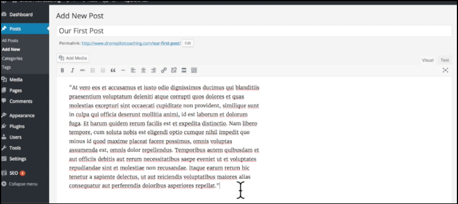
Task: Switch to the Visual editor tab
Action: click(x=428, y=60)
